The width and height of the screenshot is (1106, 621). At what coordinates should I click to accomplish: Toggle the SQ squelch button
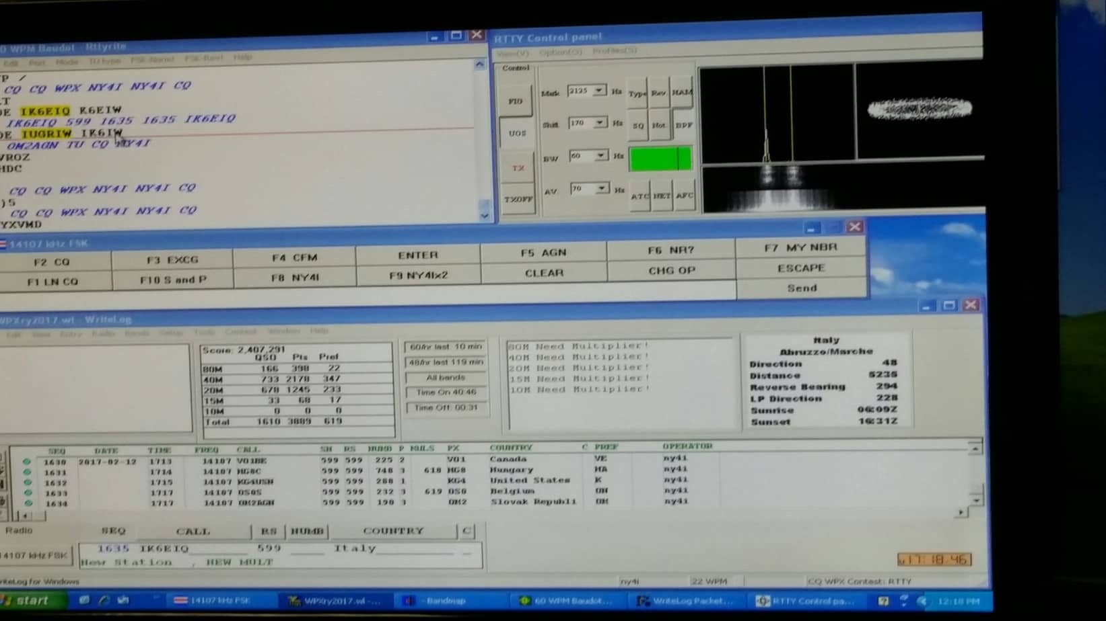[x=638, y=126]
